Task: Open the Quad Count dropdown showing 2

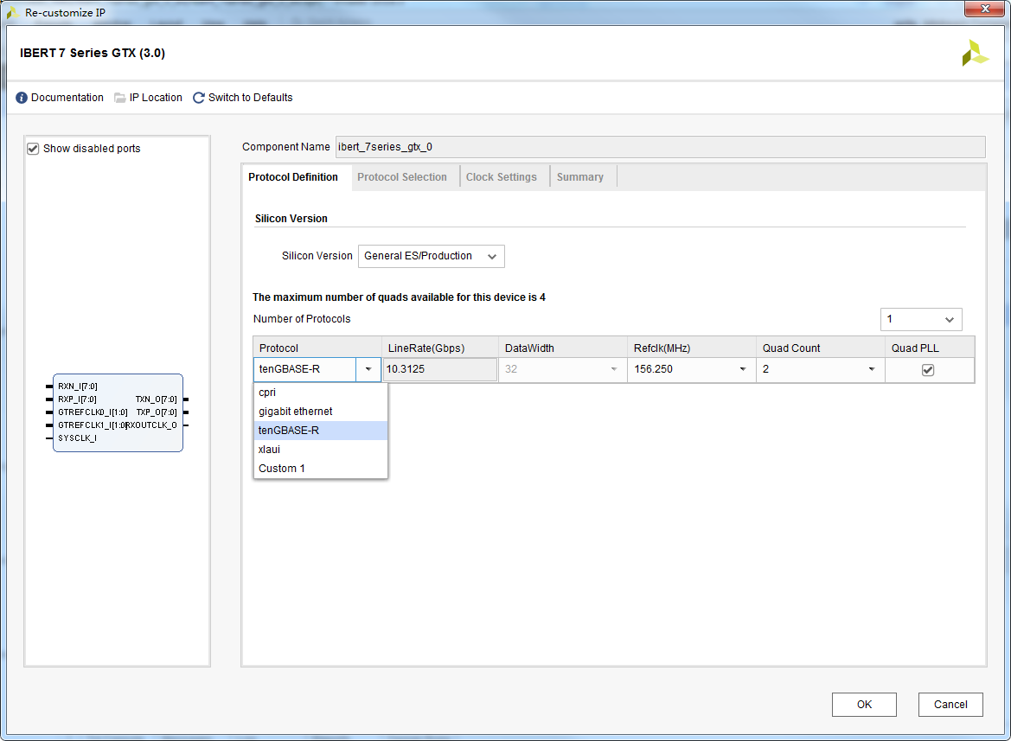Action: point(820,370)
